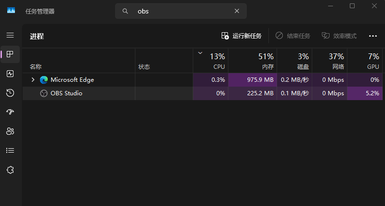
Task: Open the Performance sidebar icon
Action: [10, 74]
